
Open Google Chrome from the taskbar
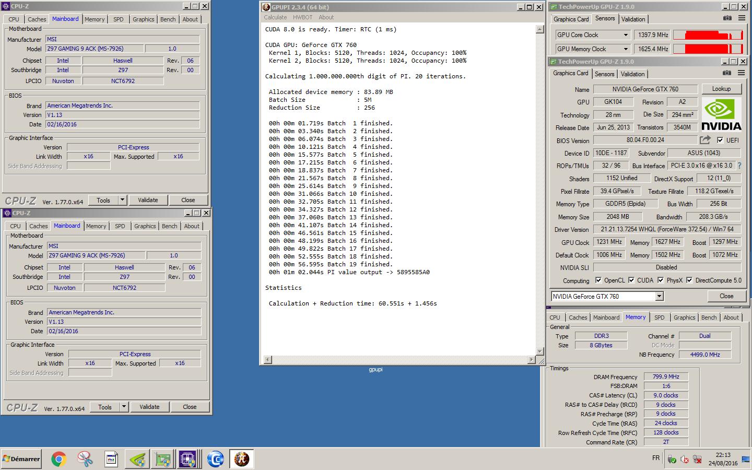pos(58,459)
